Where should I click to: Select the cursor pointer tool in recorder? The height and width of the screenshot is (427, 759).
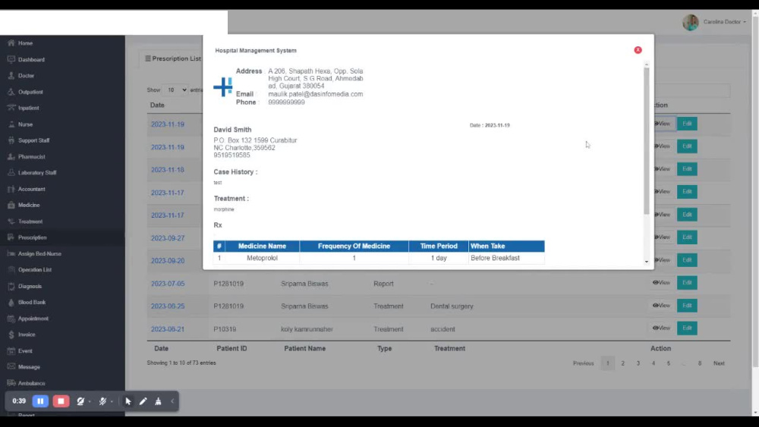(x=128, y=401)
